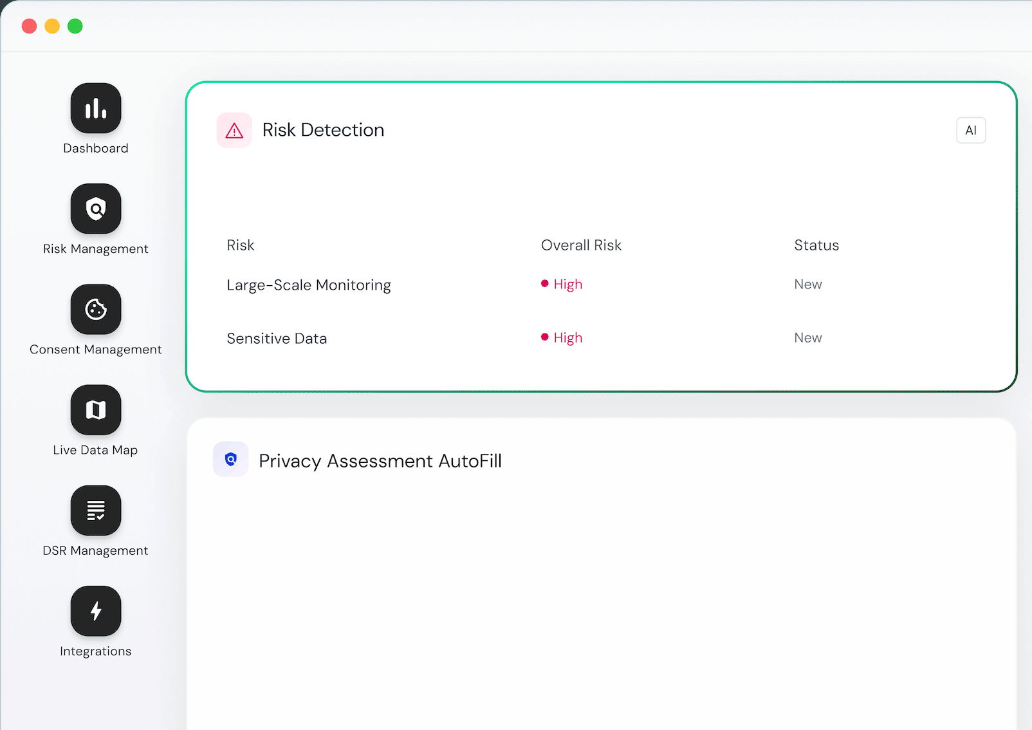Screen dimensions: 1032x730
Task: Click the Risk Detection card title
Action: 323,130
